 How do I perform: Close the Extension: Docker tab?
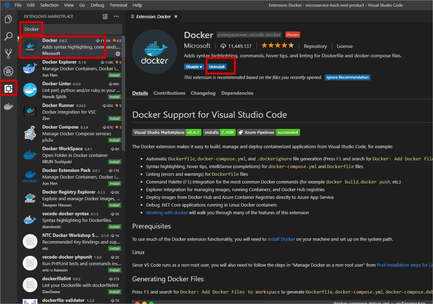point(176,16)
